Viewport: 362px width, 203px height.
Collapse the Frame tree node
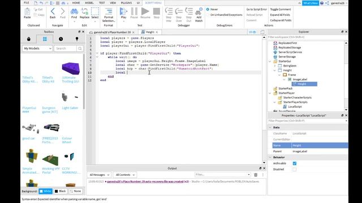(279, 75)
